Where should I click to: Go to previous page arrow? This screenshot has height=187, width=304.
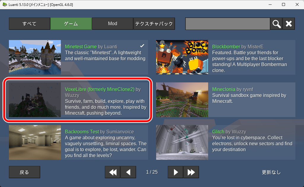128,172
